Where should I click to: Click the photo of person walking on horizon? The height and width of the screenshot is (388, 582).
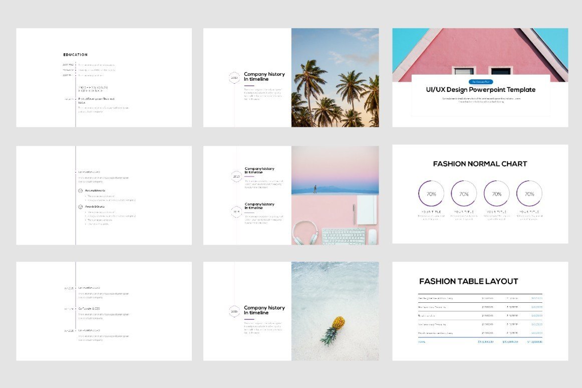point(335,170)
